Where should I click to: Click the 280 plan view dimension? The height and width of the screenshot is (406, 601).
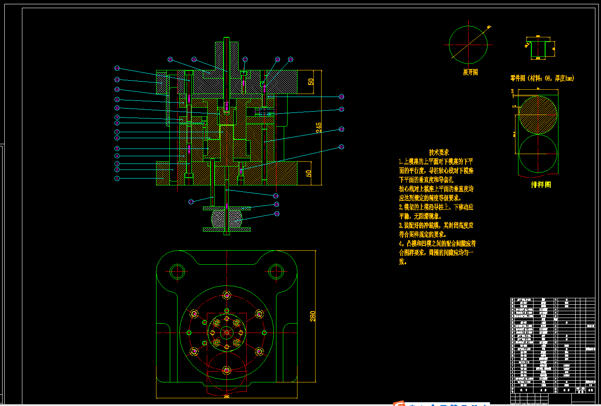click(313, 316)
